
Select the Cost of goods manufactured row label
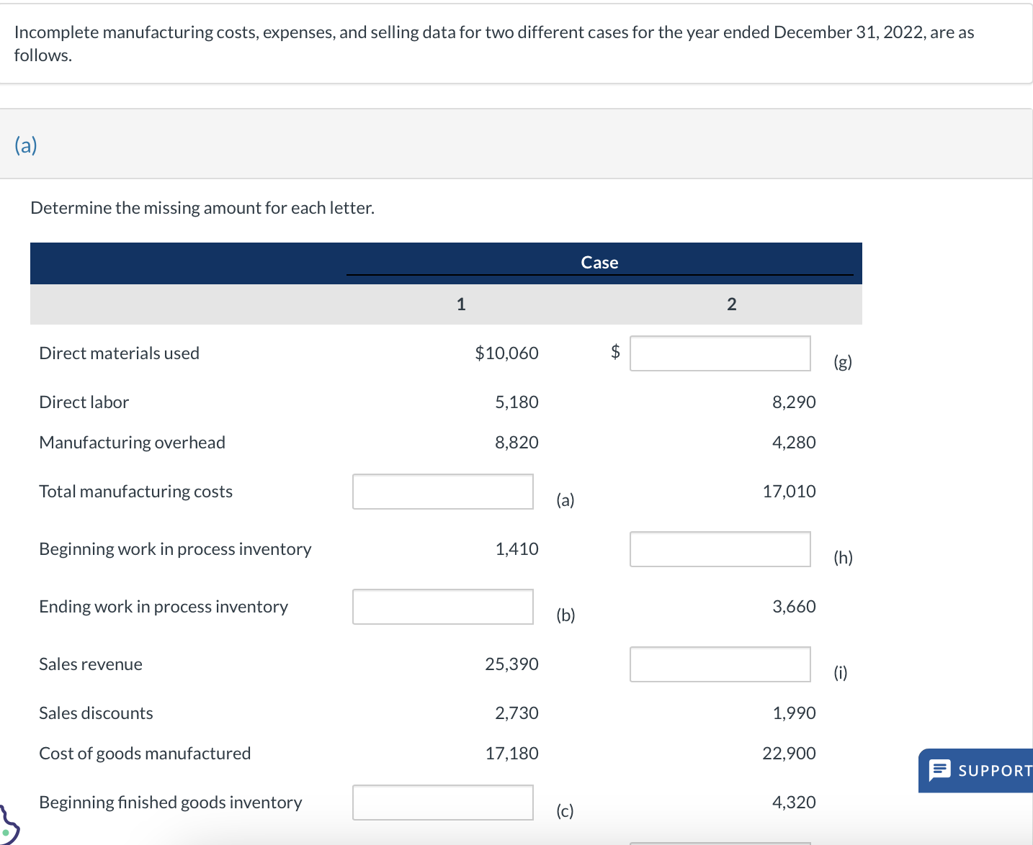(x=144, y=753)
